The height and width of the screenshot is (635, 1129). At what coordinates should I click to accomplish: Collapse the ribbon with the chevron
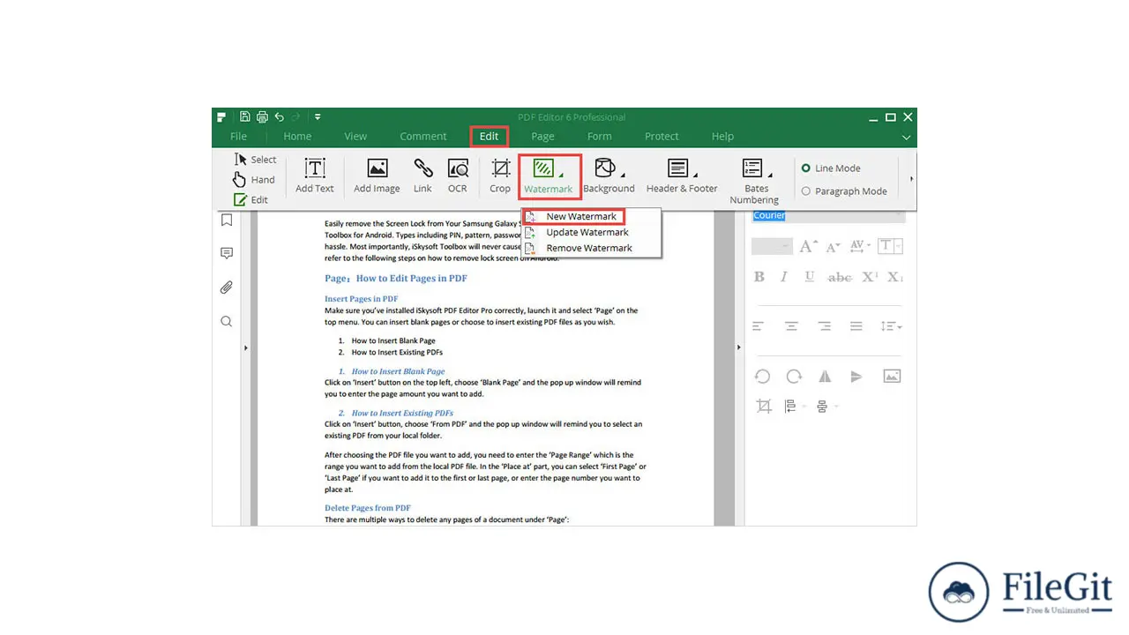point(906,138)
